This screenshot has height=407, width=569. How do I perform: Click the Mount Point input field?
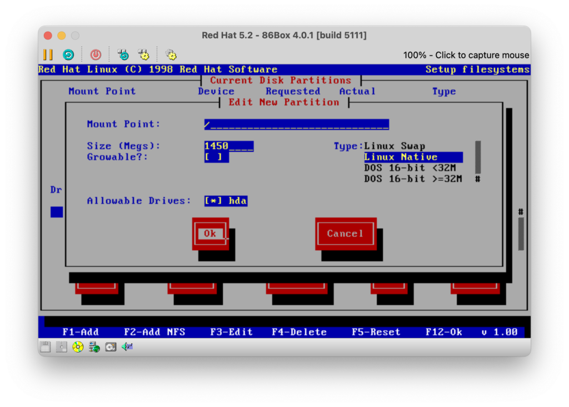(297, 124)
